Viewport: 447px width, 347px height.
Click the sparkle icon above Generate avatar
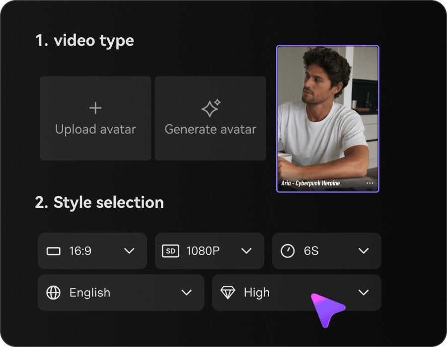[x=211, y=108]
